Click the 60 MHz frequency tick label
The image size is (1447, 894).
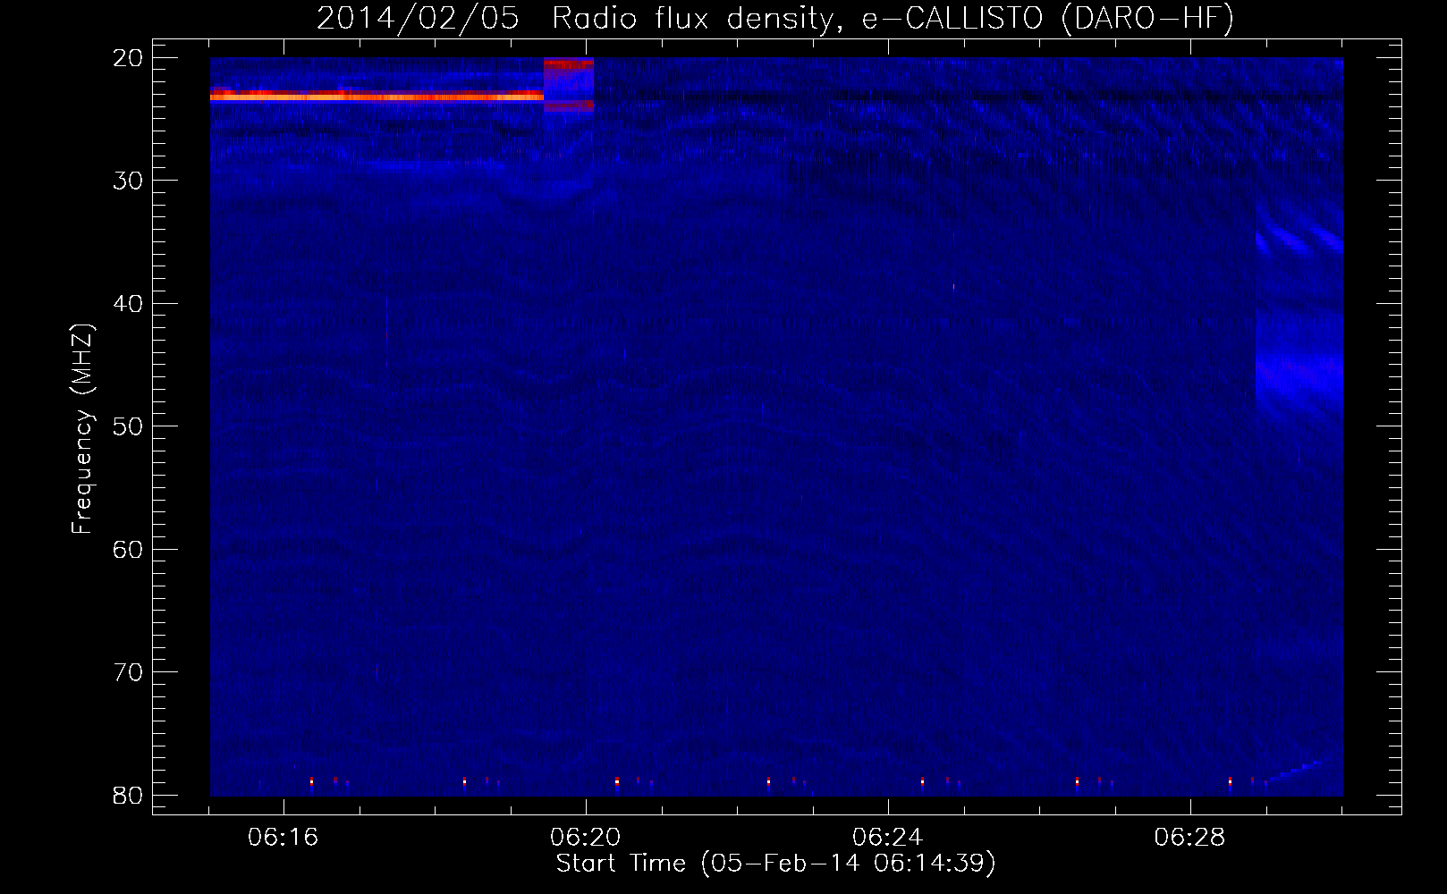click(x=129, y=549)
